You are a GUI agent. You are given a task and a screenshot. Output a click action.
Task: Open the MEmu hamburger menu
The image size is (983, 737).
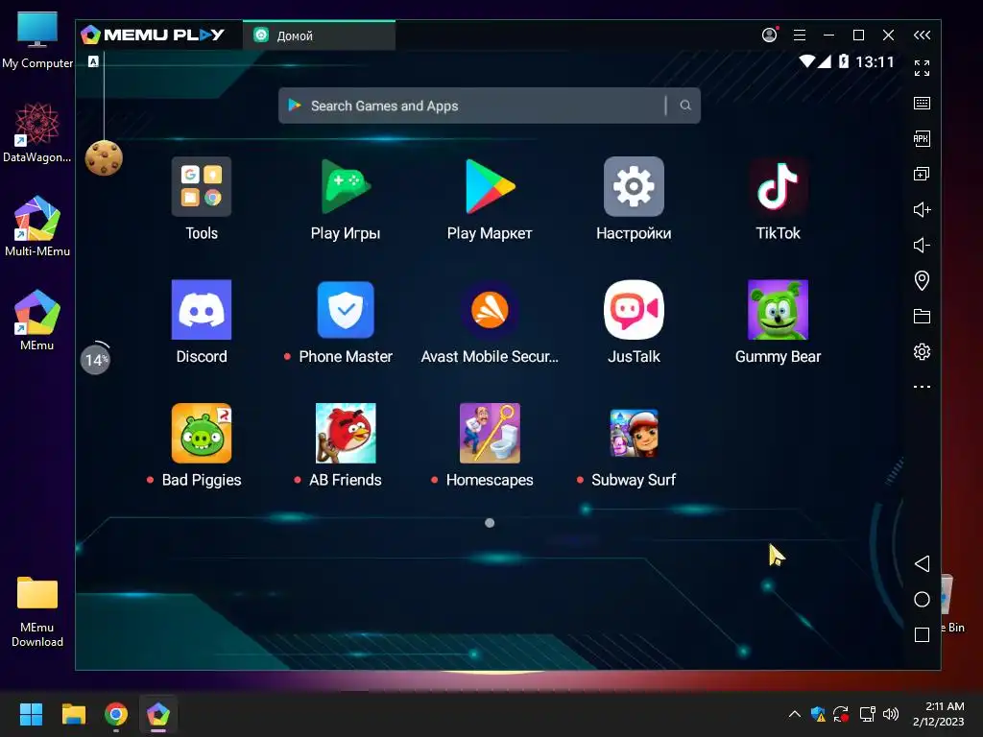point(800,36)
